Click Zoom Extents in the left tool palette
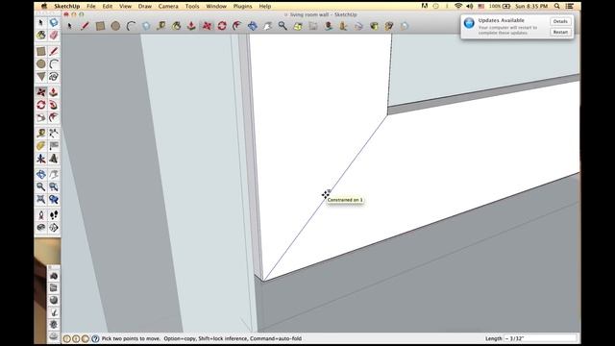This screenshot has height=346, width=615. 40,199
